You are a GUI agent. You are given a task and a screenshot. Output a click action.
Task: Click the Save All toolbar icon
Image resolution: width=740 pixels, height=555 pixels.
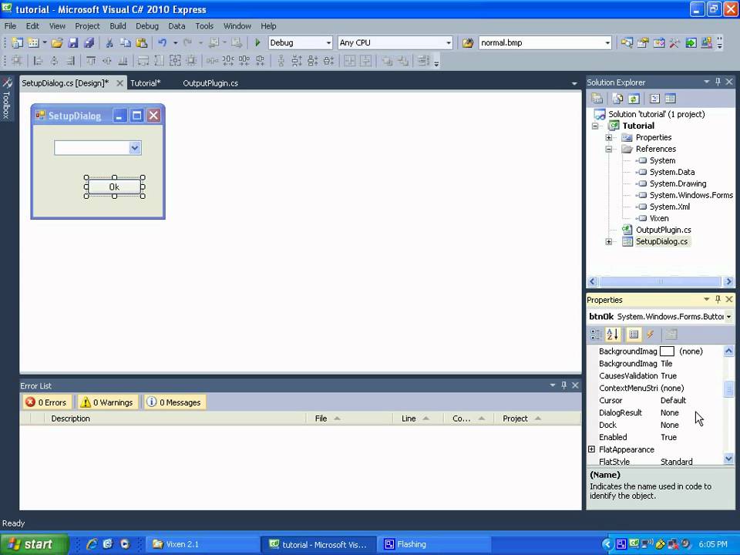tap(89, 43)
